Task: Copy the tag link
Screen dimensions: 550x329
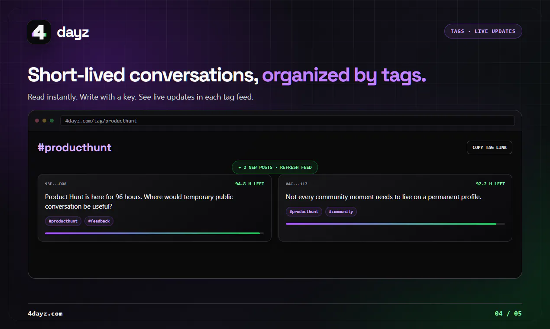Action: pos(489,147)
